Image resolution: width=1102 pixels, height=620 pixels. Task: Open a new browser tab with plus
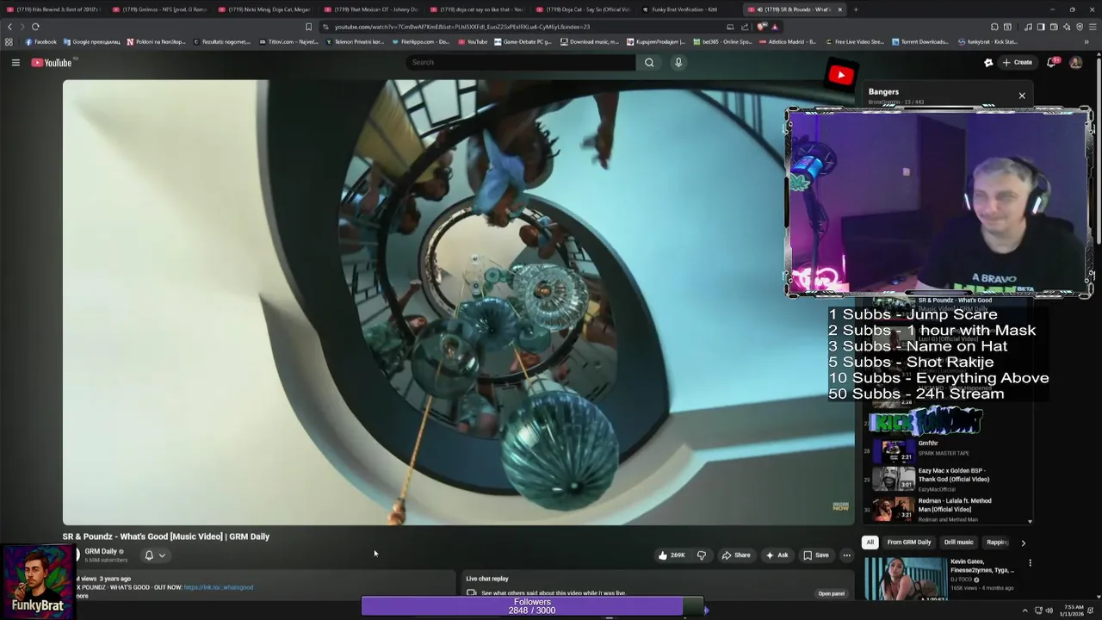tap(855, 9)
